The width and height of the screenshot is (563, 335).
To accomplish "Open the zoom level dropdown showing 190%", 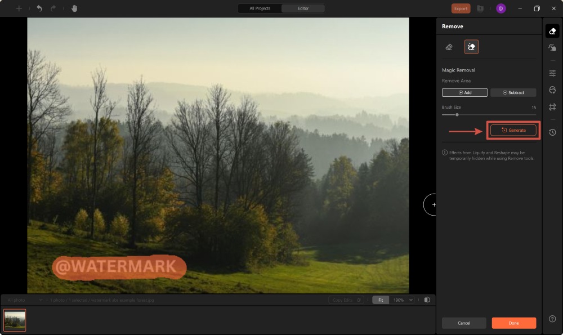I will [x=401, y=300].
